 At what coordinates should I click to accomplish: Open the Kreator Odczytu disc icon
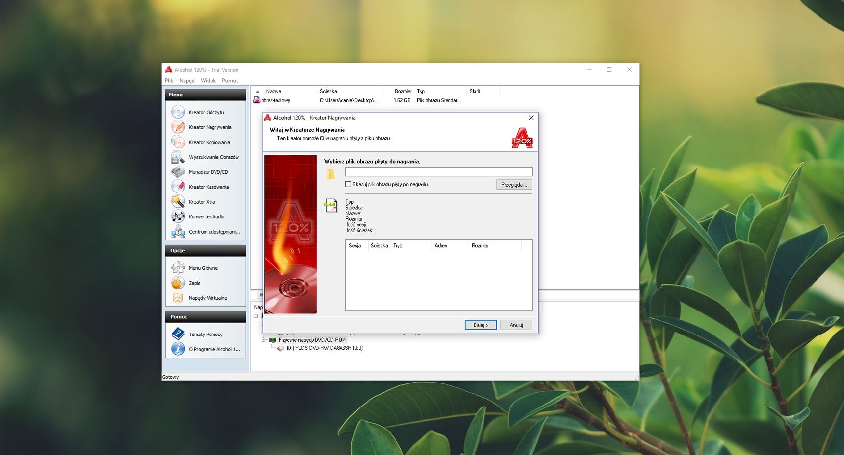click(x=178, y=112)
